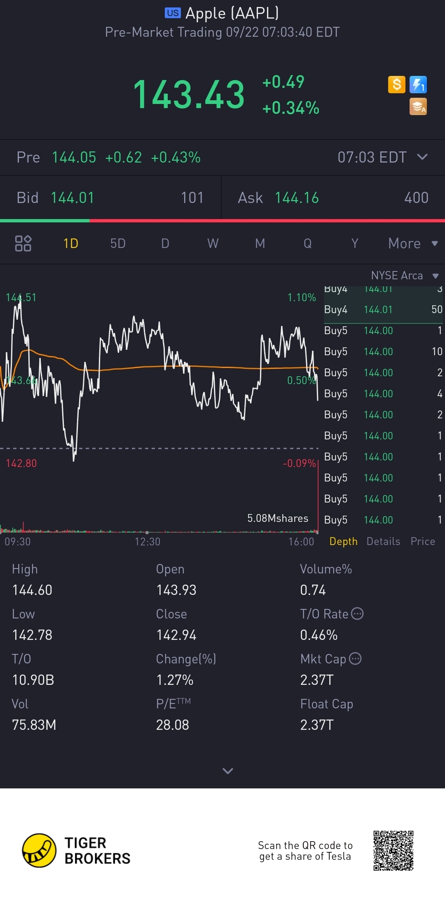Open Mkt Cap info bubble
The height and width of the screenshot is (913, 445).
point(355,659)
